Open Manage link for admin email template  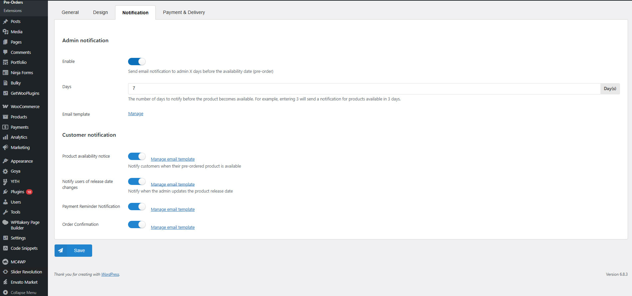pos(136,114)
